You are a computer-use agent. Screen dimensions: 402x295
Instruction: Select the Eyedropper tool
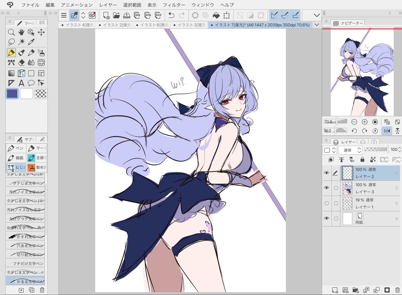point(31,42)
